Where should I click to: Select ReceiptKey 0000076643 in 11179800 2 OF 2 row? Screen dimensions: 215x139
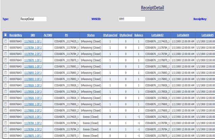pyautogui.click(x=16, y=111)
